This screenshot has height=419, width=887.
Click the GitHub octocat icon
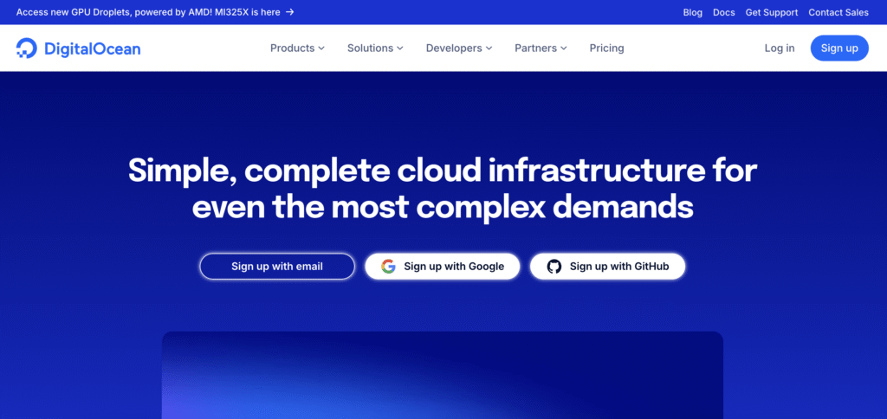coord(554,267)
